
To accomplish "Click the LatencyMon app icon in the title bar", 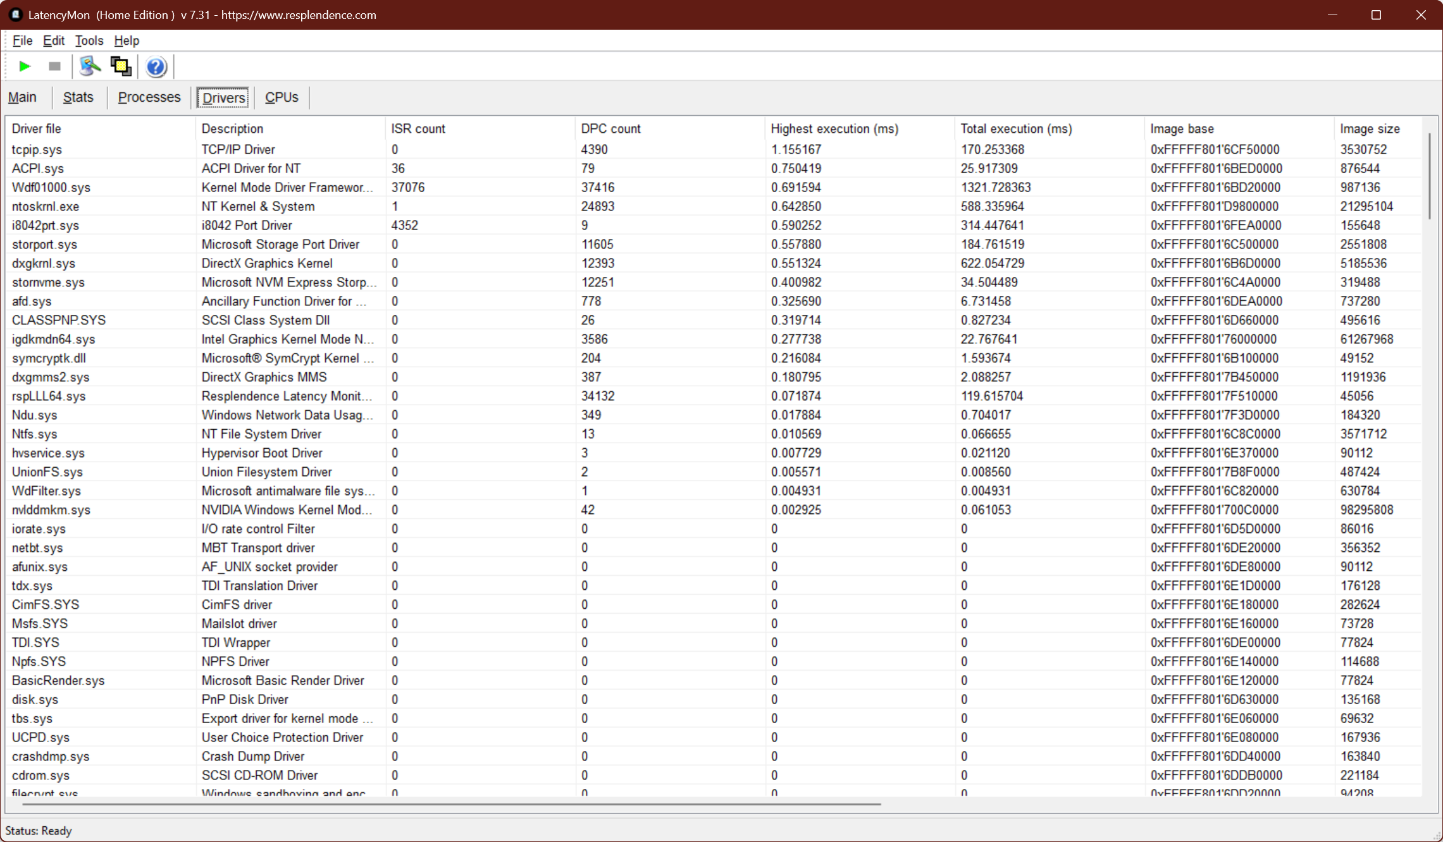I will [x=15, y=15].
